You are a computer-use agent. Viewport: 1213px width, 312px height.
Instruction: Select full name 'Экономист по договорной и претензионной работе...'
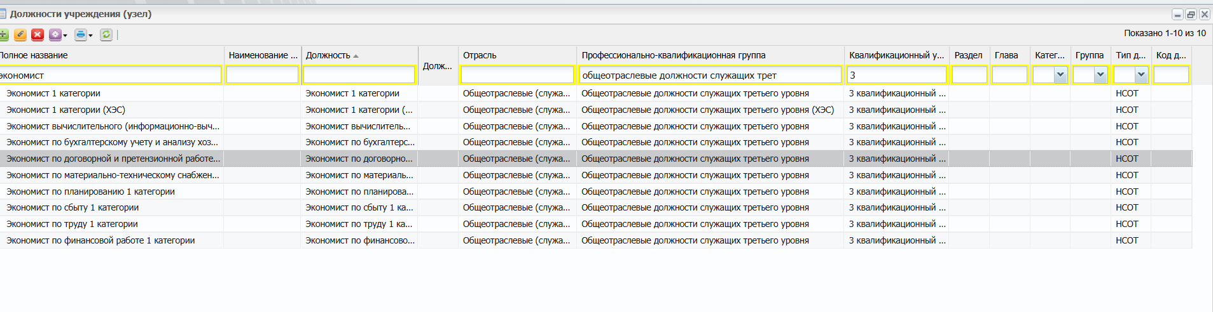(x=113, y=159)
